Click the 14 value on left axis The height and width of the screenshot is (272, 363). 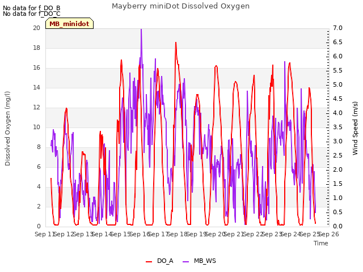tap(36, 87)
